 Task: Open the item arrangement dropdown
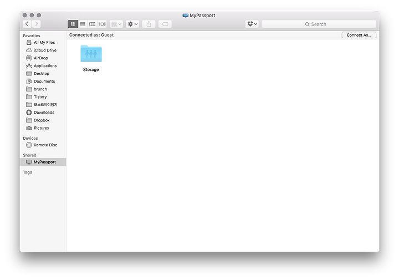click(x=116, y=24)
